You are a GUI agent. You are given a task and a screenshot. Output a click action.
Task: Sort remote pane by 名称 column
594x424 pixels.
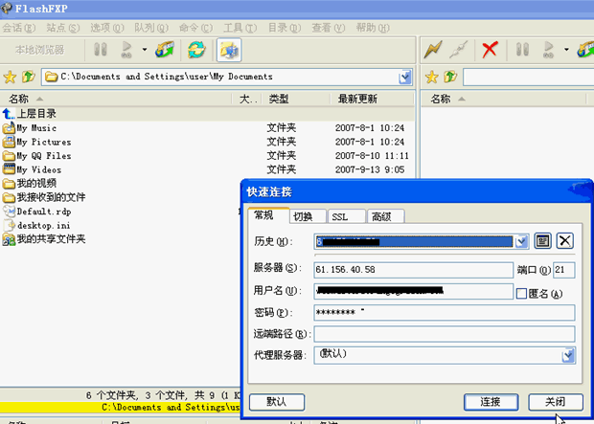[x=503, y=99]
